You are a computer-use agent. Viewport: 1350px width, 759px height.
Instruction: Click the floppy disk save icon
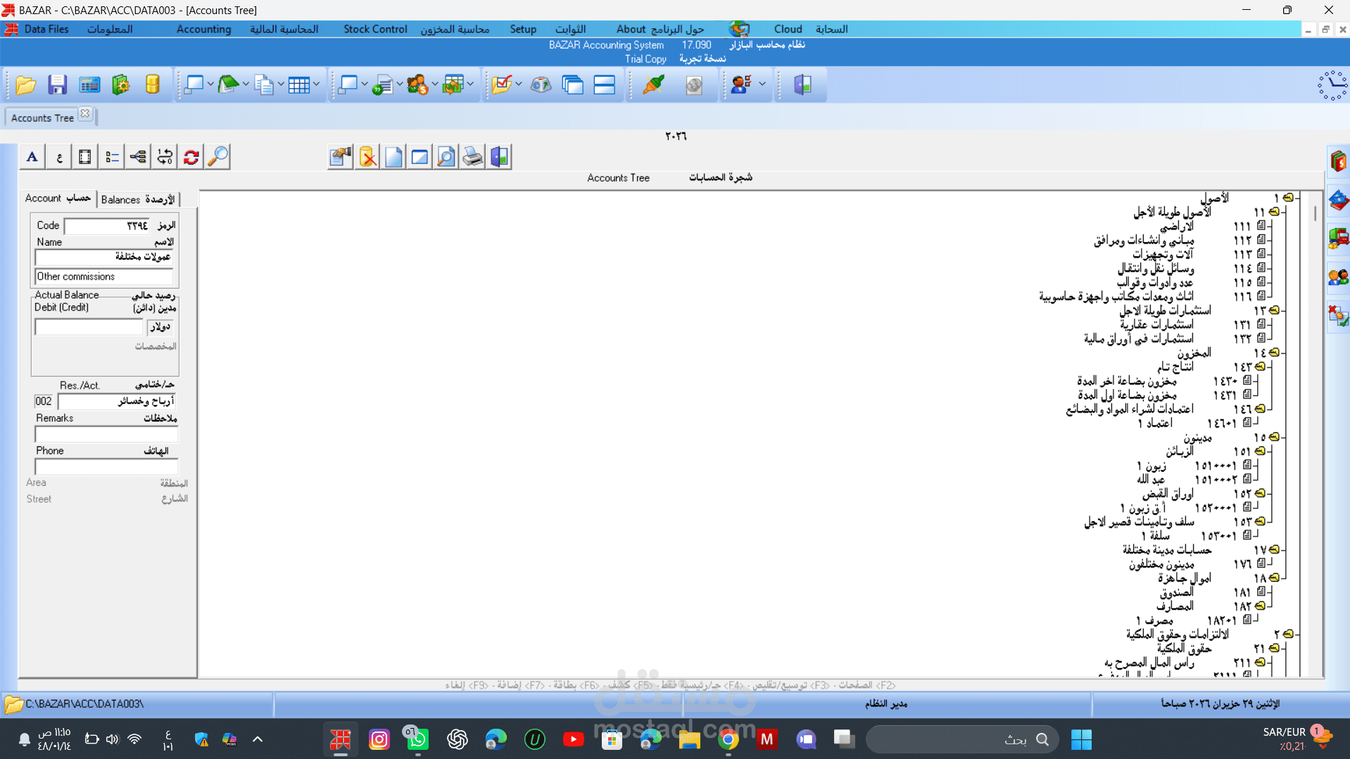pos(57,85)
